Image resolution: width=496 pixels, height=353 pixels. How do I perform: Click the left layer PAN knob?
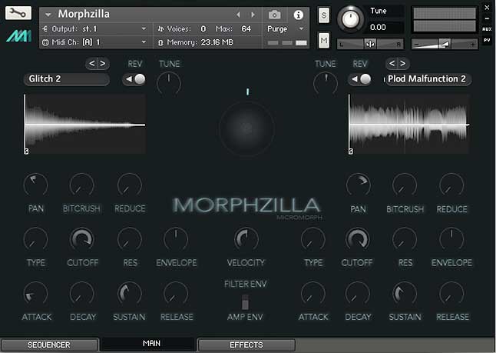pos(36,185)
